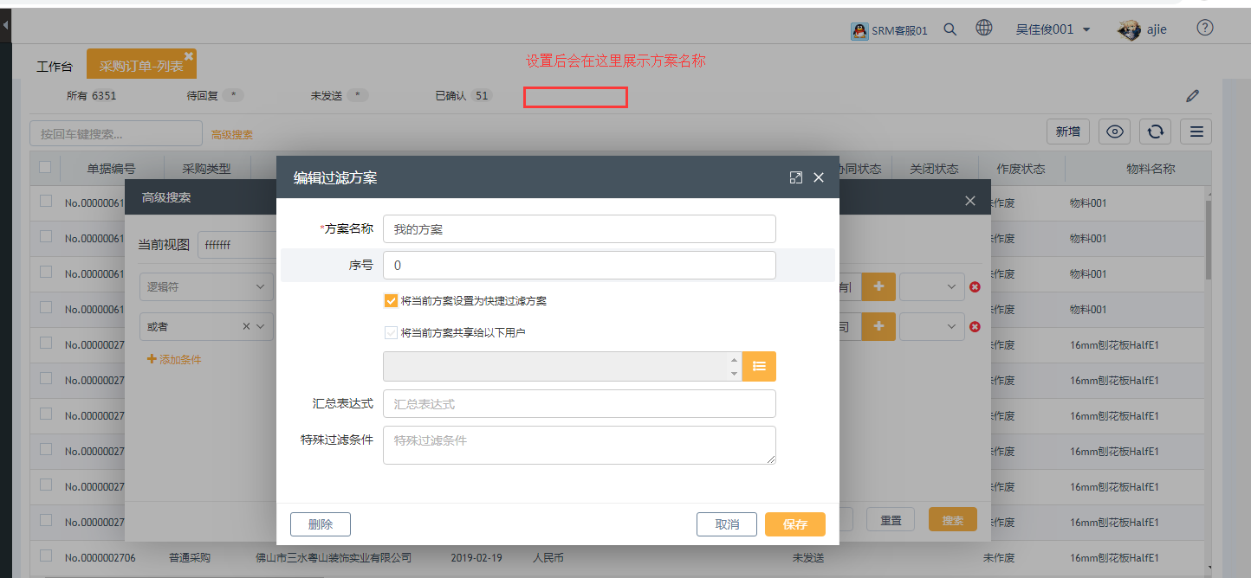1251x578 pixels.
Task: Open the 或者 dropdown arrow
Action: 262,327
